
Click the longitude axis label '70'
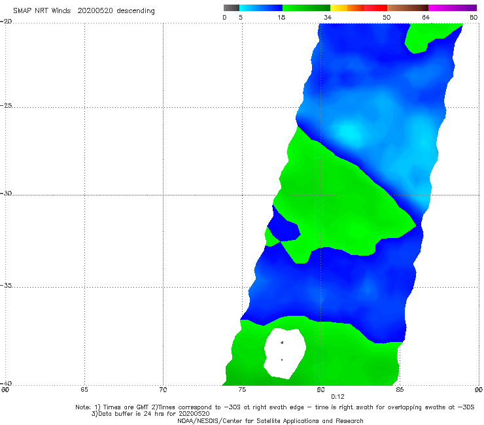pyautogui.click(x=163, y=390)
